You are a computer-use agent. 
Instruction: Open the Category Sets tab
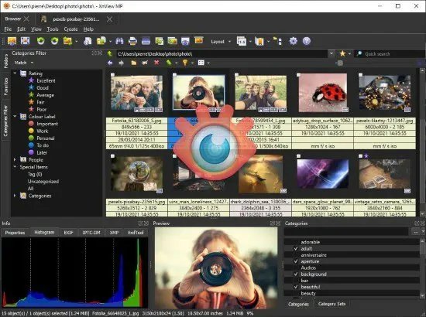332,304
